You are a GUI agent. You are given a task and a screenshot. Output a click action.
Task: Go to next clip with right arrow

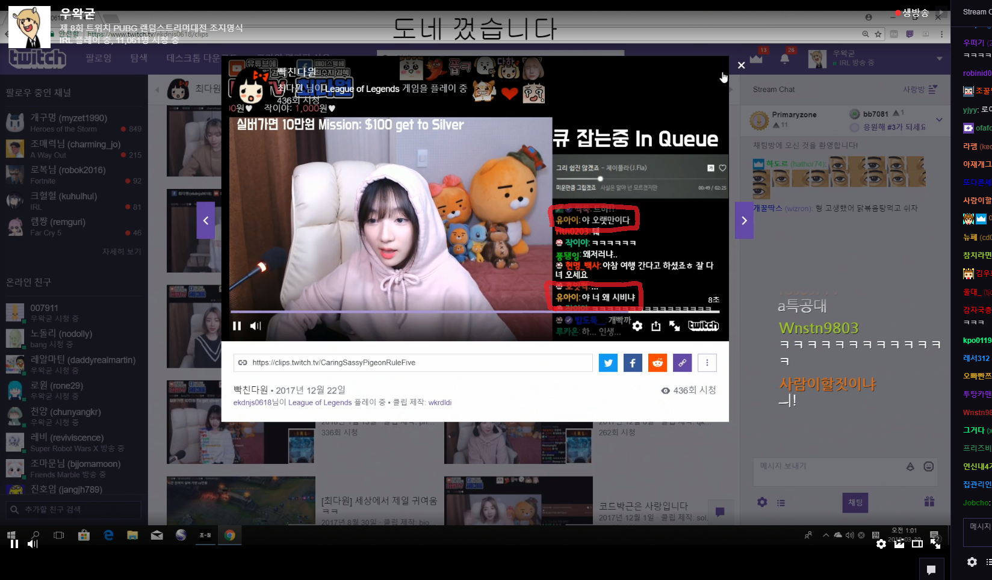[744, 220]
